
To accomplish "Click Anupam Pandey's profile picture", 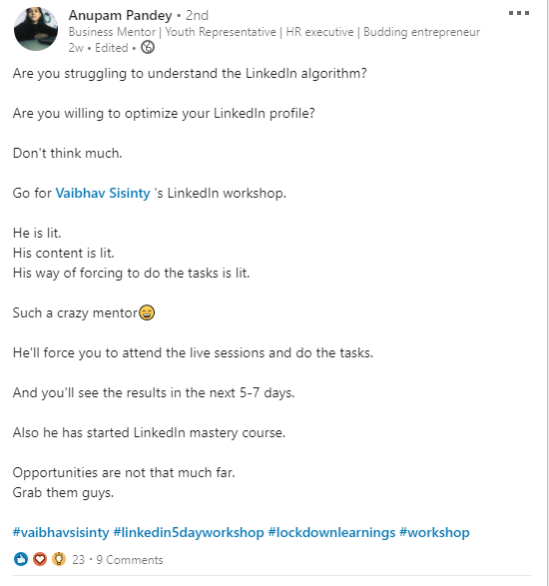I will pyautogui.click(x=36, y=29).
